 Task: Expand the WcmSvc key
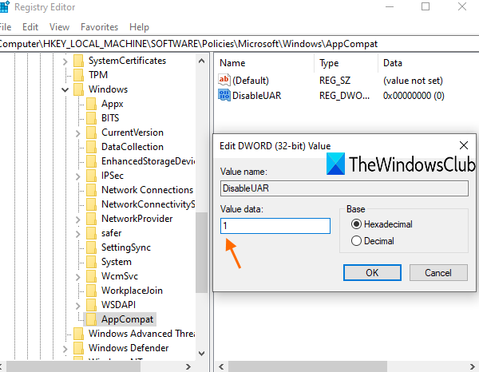coord(77,277)
